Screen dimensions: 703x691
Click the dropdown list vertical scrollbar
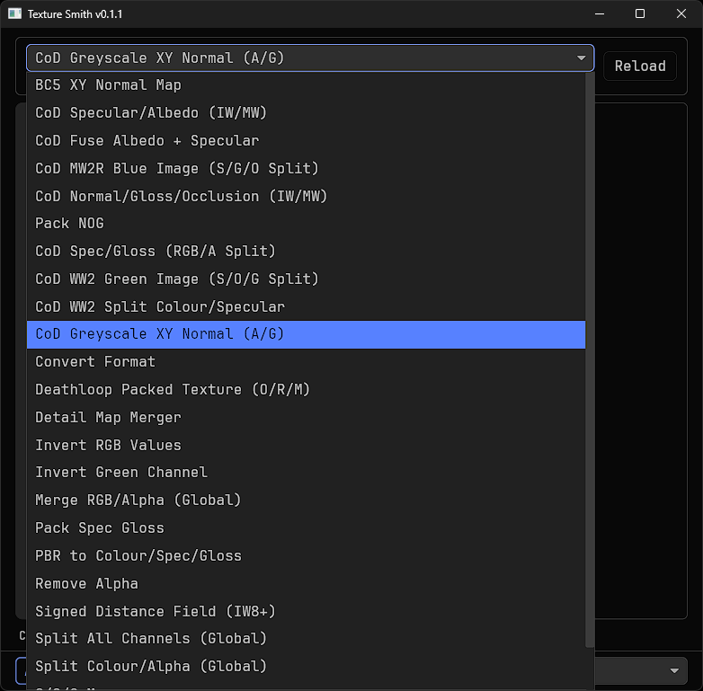tap(590, 359)
